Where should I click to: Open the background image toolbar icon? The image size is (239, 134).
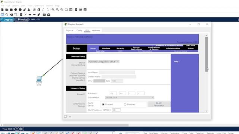point(85,10)
